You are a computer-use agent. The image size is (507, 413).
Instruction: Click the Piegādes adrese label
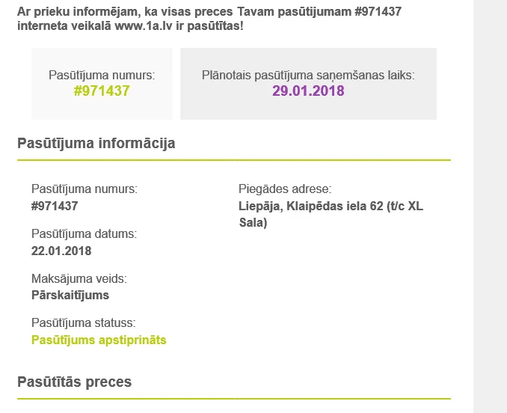tap(285, 189)
